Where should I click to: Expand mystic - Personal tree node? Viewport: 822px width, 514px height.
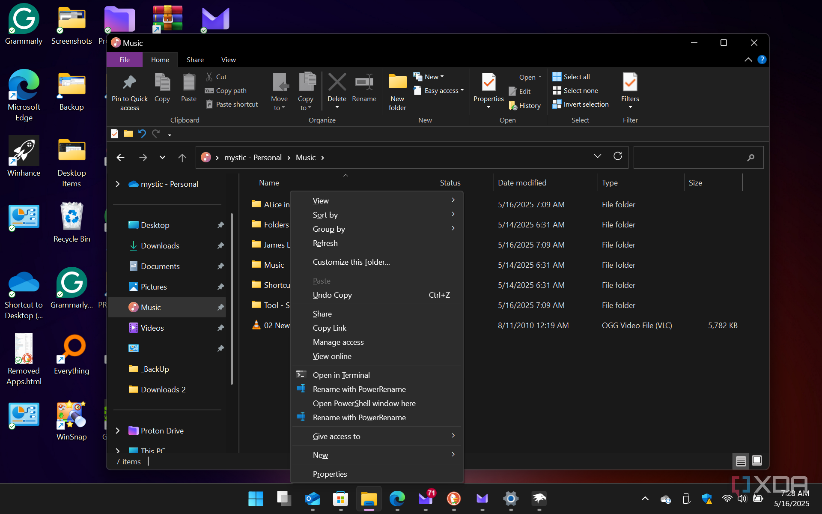coord(118,184)
